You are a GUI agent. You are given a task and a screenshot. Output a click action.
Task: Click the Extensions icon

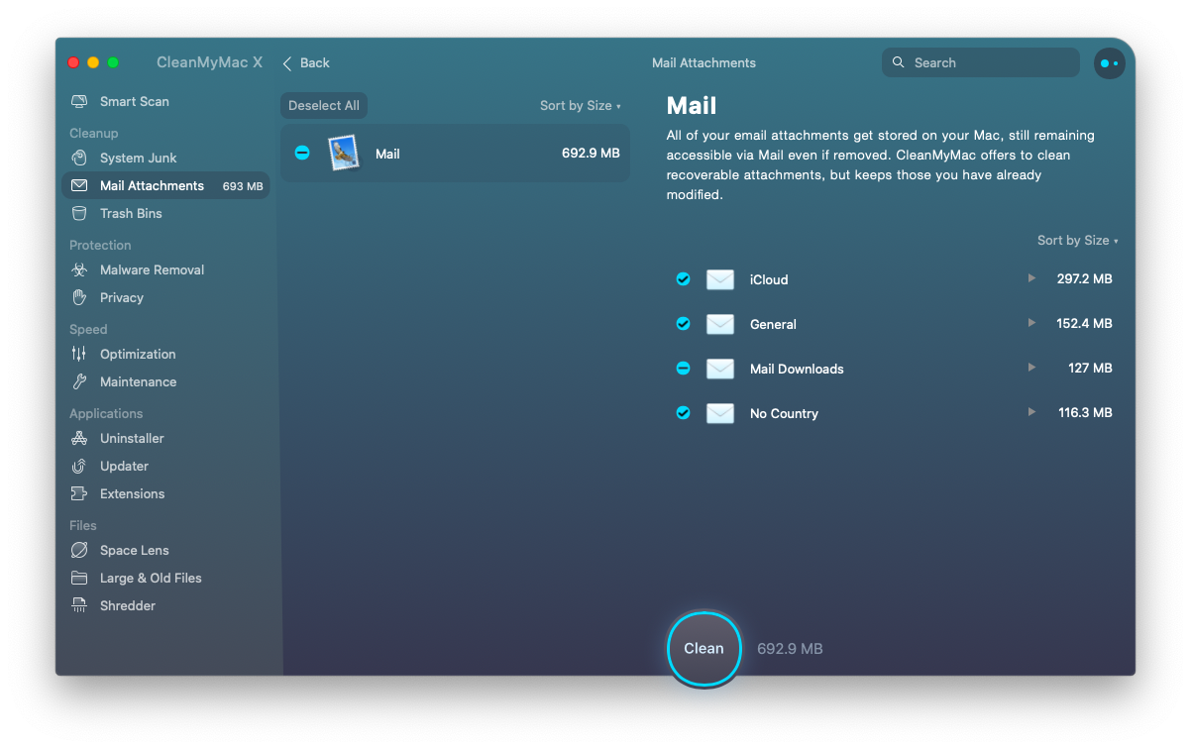click(79, 493)
